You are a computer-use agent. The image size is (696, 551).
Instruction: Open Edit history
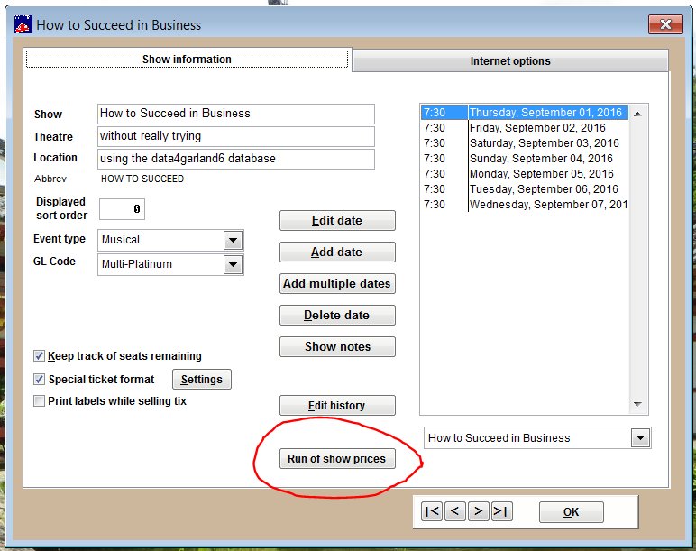[337, 405]
